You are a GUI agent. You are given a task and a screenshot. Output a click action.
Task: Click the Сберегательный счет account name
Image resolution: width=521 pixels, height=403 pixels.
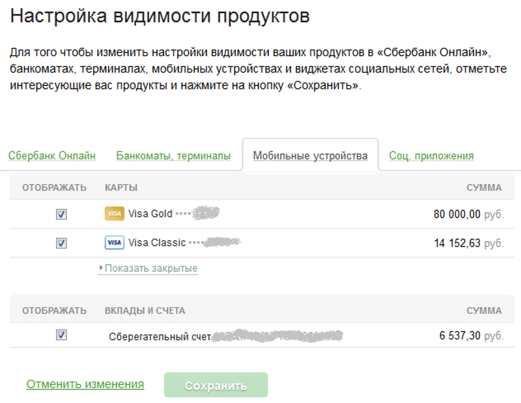(160, 336)
